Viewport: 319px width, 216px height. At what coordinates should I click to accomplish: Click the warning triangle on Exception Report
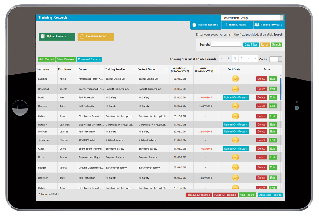click(82, 37)
